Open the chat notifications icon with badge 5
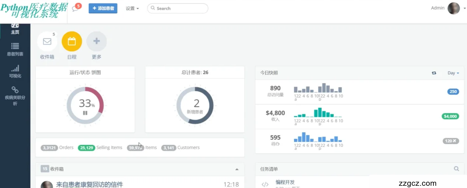The width and height of the screenshot is (467, 188). [76, 8]
